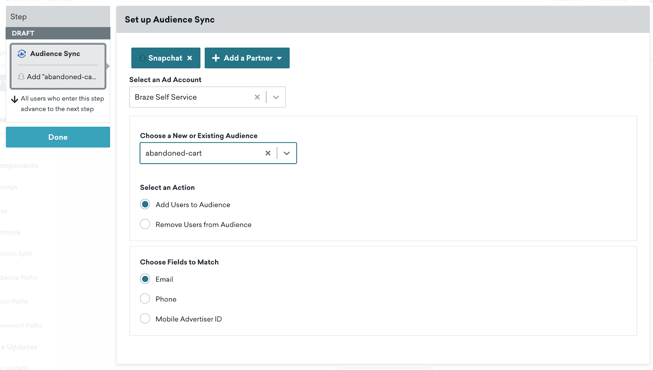This screenshot has width=653, height=370.
Task: Clear the abandoned-cart audience selection
Action: point(268,153)
